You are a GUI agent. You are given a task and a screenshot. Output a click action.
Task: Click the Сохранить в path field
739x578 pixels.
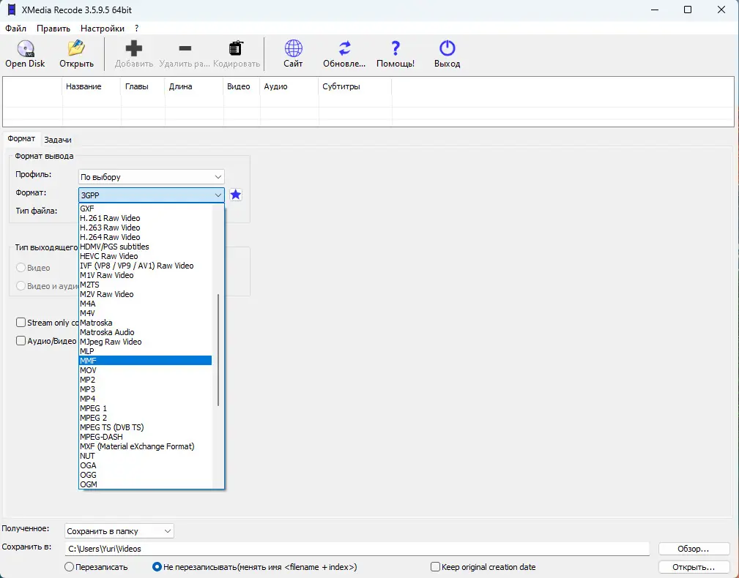pyautogui.click(x=357, y=549)
